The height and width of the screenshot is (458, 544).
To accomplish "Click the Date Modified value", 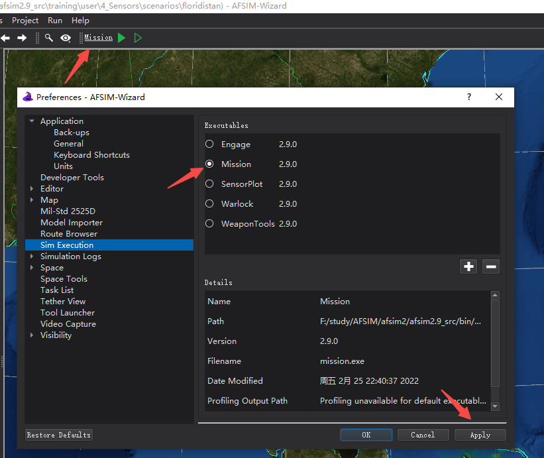I will coord(369,380).
